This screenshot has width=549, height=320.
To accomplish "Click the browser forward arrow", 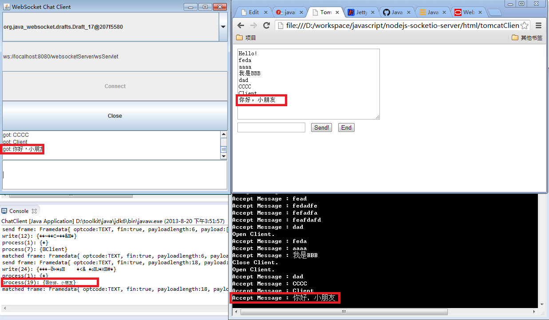I will 254,25.
